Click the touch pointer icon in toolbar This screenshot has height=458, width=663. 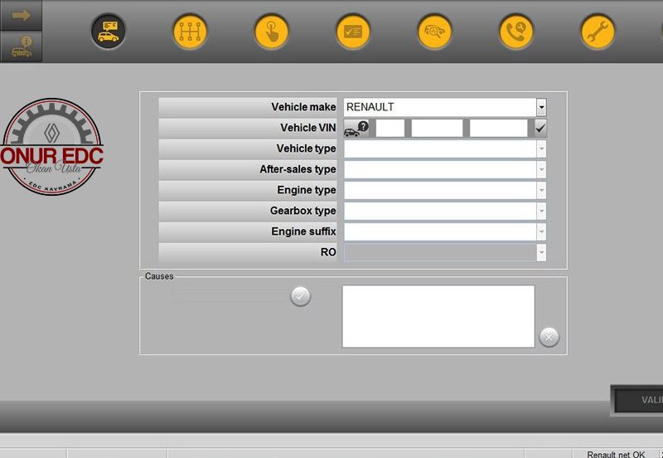click(x=272, y=32)
